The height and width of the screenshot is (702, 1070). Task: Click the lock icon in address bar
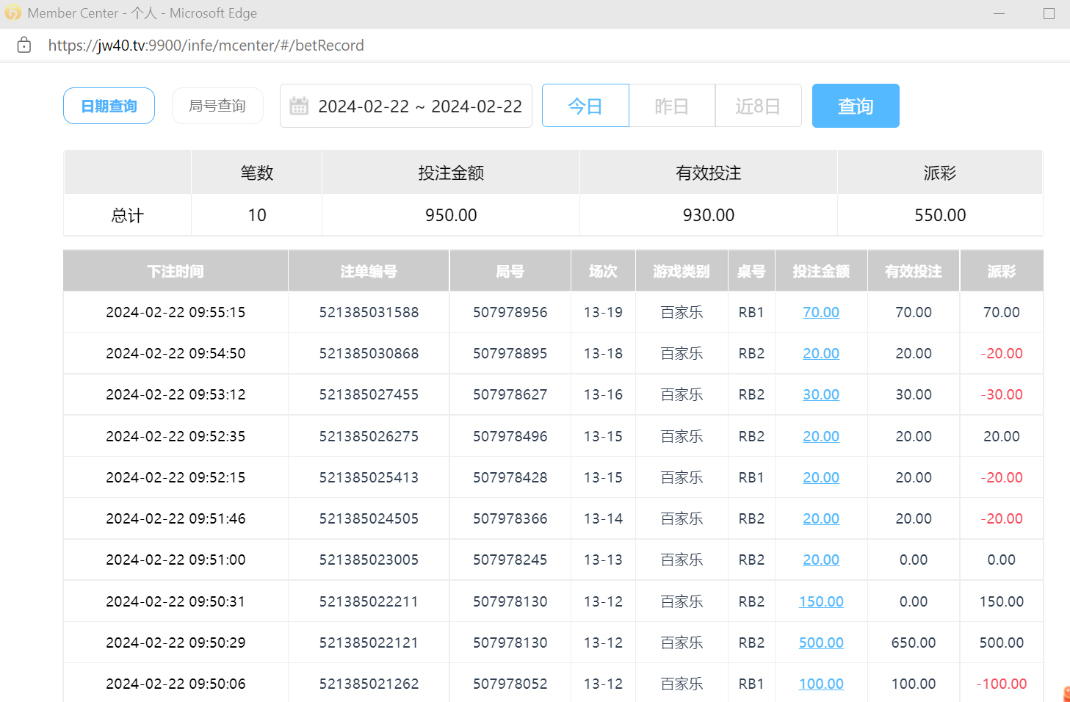[24, 46]
